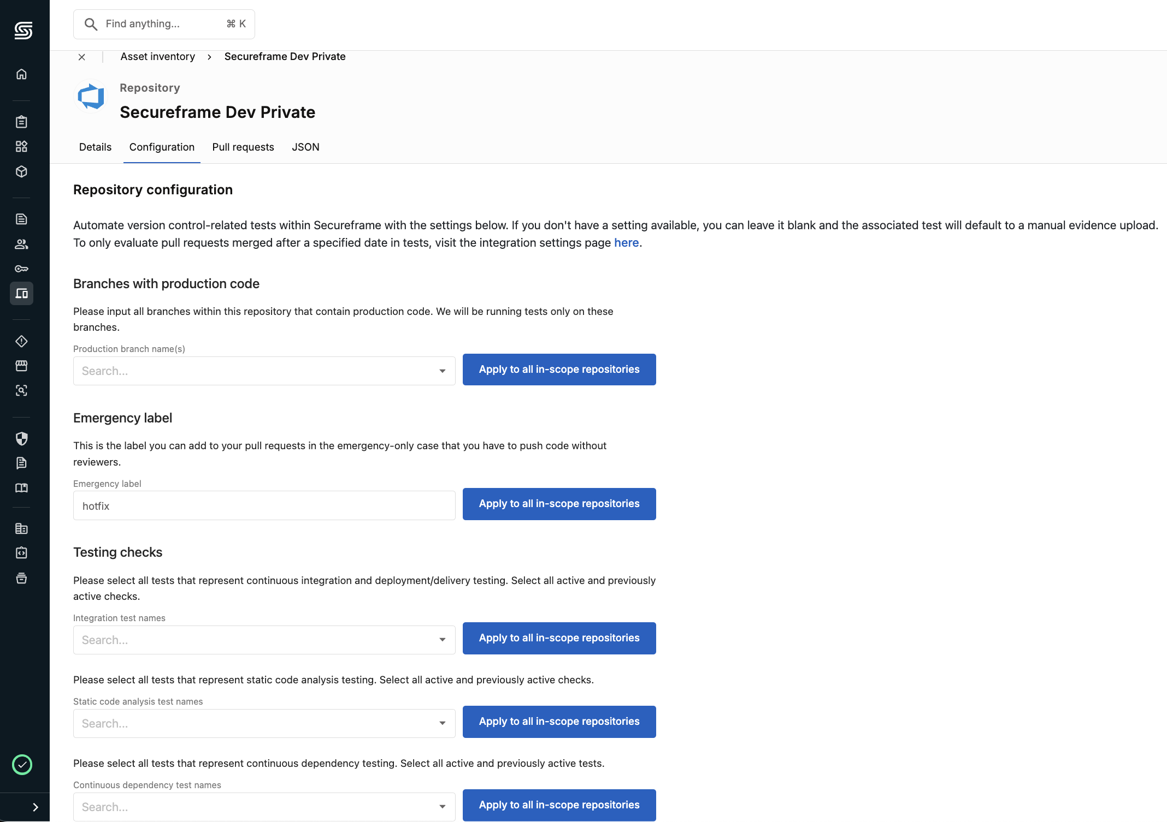This screenshot has width=1167, height=822.
Task: Switch to the JSON tab
Action: click(x=305, y=147)
